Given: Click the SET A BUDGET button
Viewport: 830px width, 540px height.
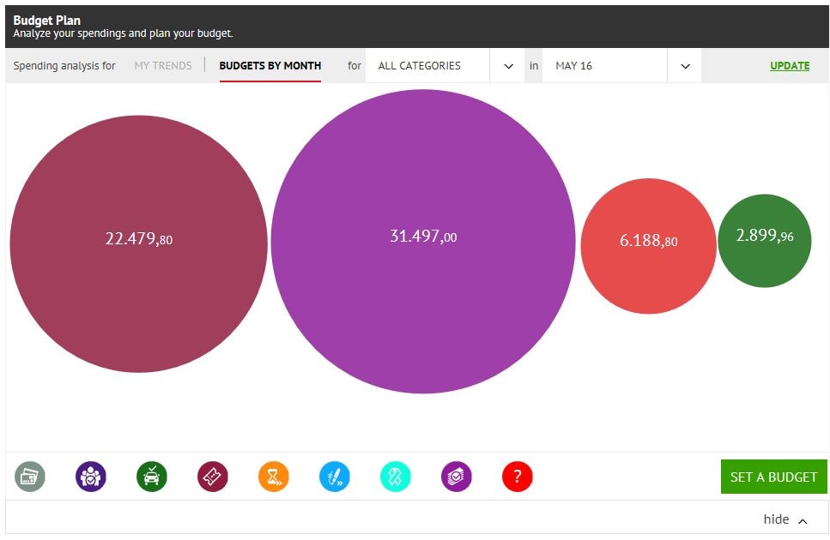Looking at the screenshot, I should (x=773, y=477).
